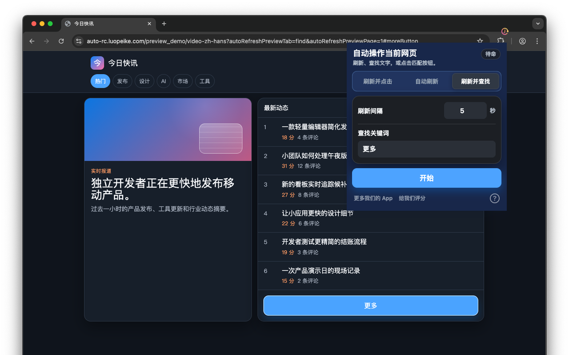Screen dimensions: 569x355
Task: Click the 最新动态 list heading
Action: 276,108
